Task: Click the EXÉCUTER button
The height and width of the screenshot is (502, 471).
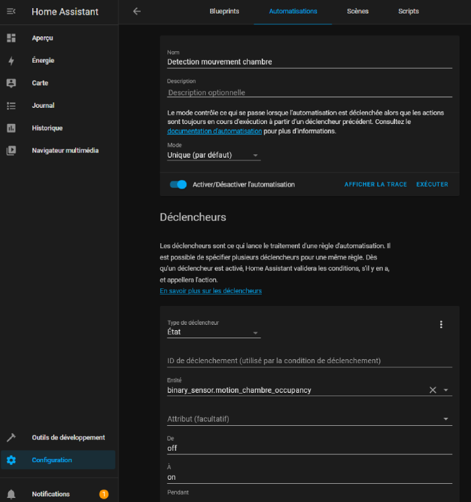Action: [432, 185]
